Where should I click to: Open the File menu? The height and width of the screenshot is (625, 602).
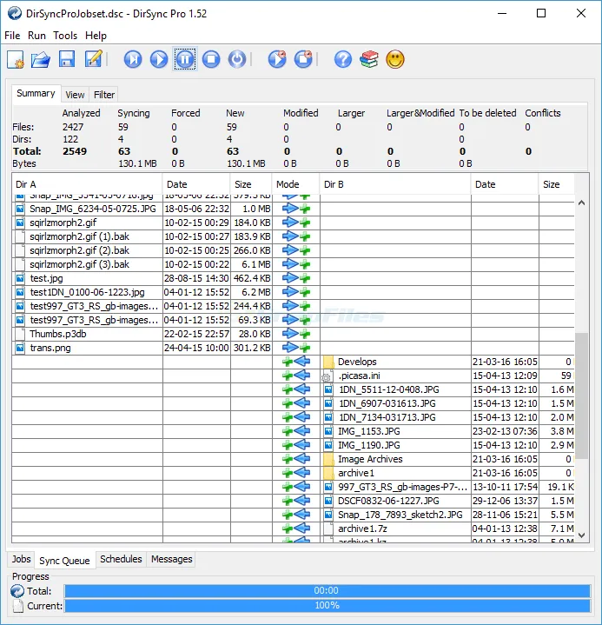12,36
